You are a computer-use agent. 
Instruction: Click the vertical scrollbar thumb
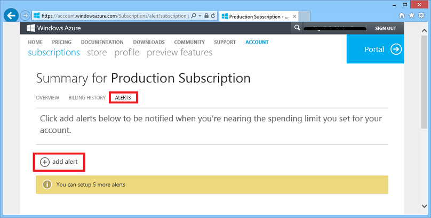pos(424,81)
